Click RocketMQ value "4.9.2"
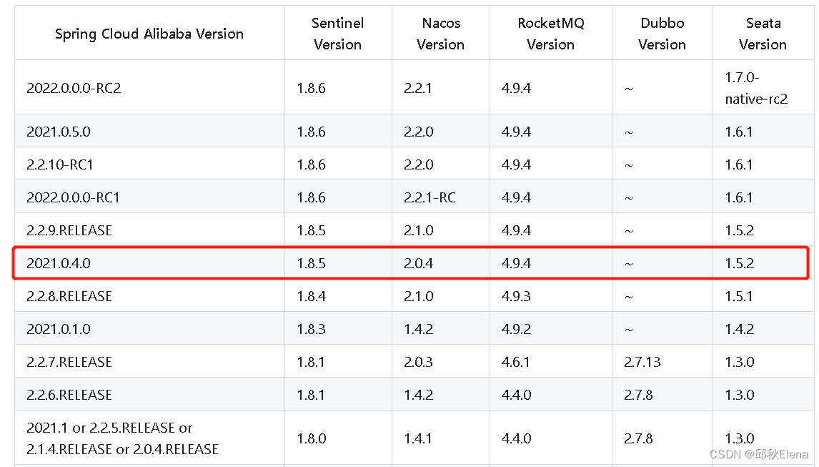The image size is (819, 467). click(516, 329)
